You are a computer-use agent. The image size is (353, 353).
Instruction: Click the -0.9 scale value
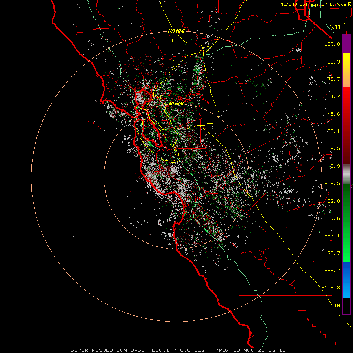point(334,166)
